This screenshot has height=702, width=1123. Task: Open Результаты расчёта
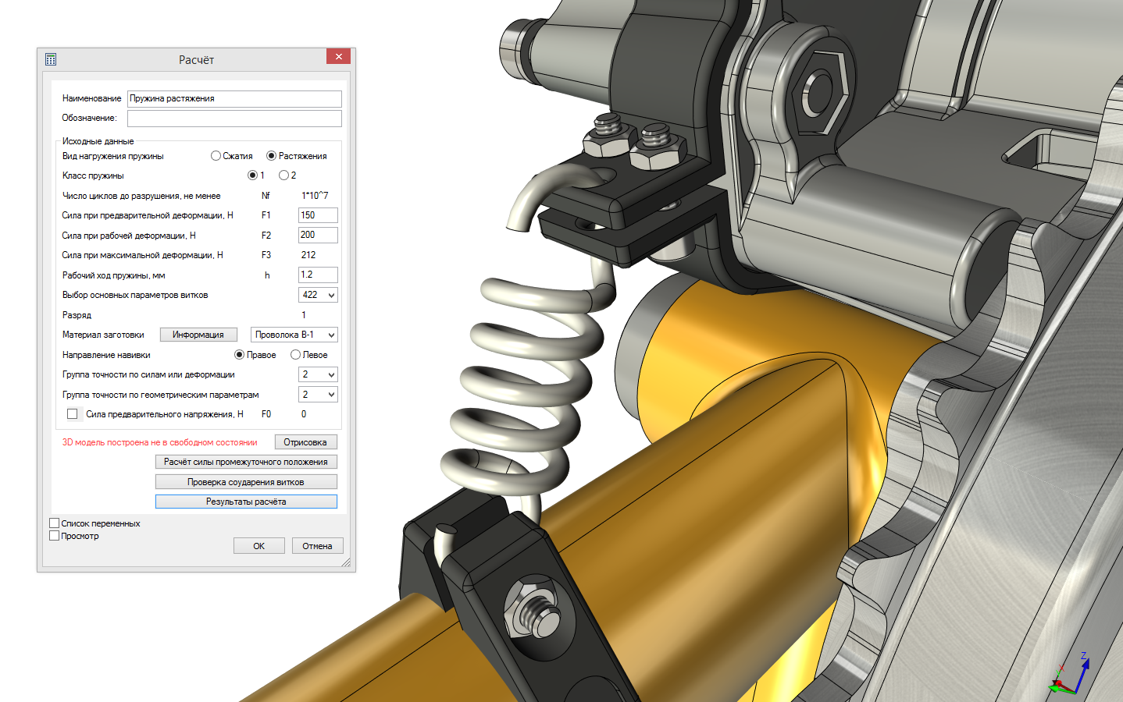246,502
